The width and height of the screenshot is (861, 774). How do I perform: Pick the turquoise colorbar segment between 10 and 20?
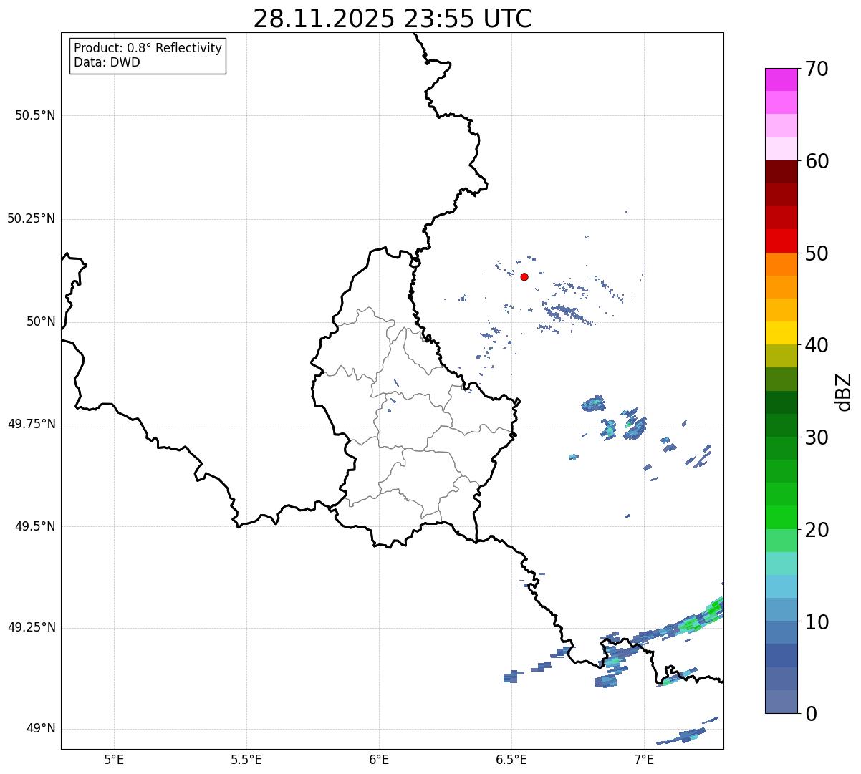coord(781,563)
